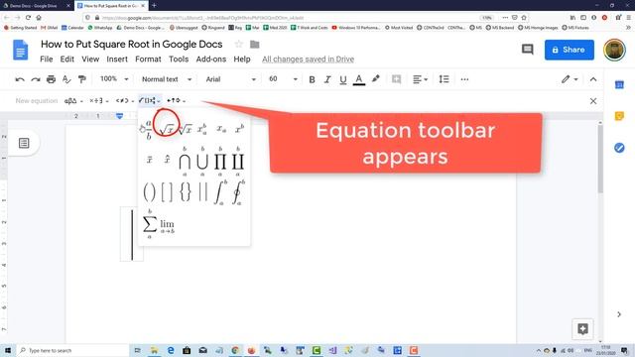The width and height of the screenshot is (635, 357).
Task: Star this document
Action: pyautogui.click(x=239, y=44)
